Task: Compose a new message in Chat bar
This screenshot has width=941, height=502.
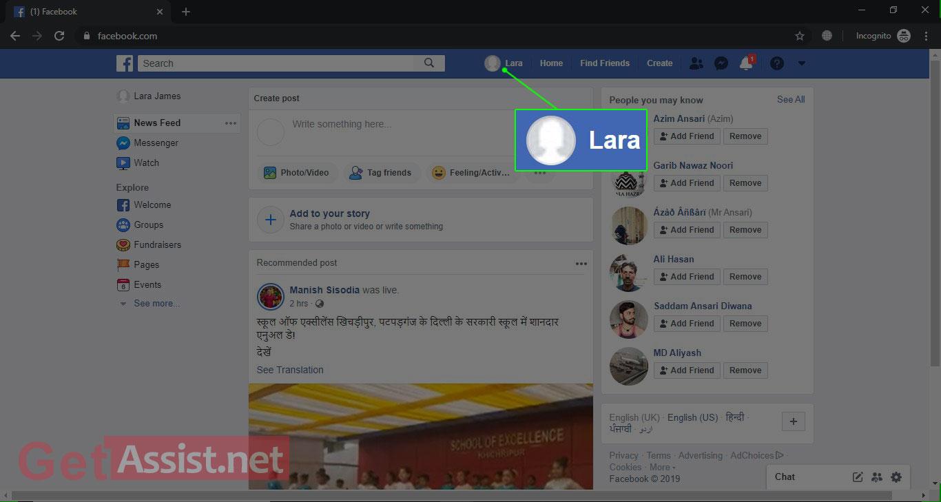Action: coord(858,477)
